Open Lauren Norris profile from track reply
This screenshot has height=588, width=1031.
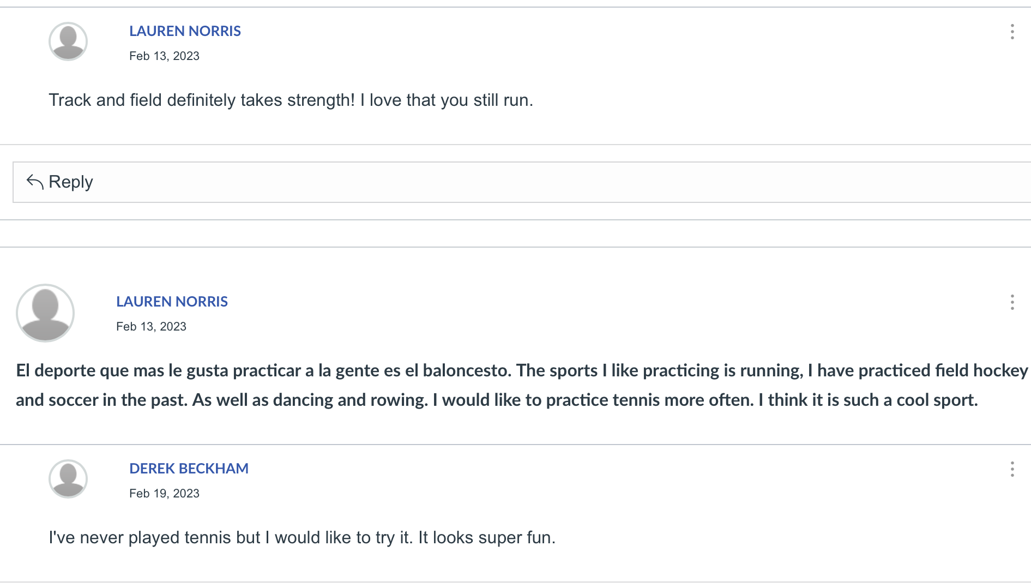coord(185,31)
